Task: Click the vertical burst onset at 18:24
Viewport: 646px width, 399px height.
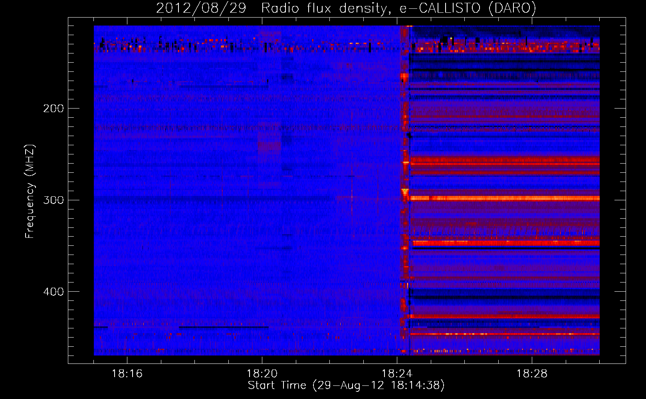Action: click(x=405, y=190)
